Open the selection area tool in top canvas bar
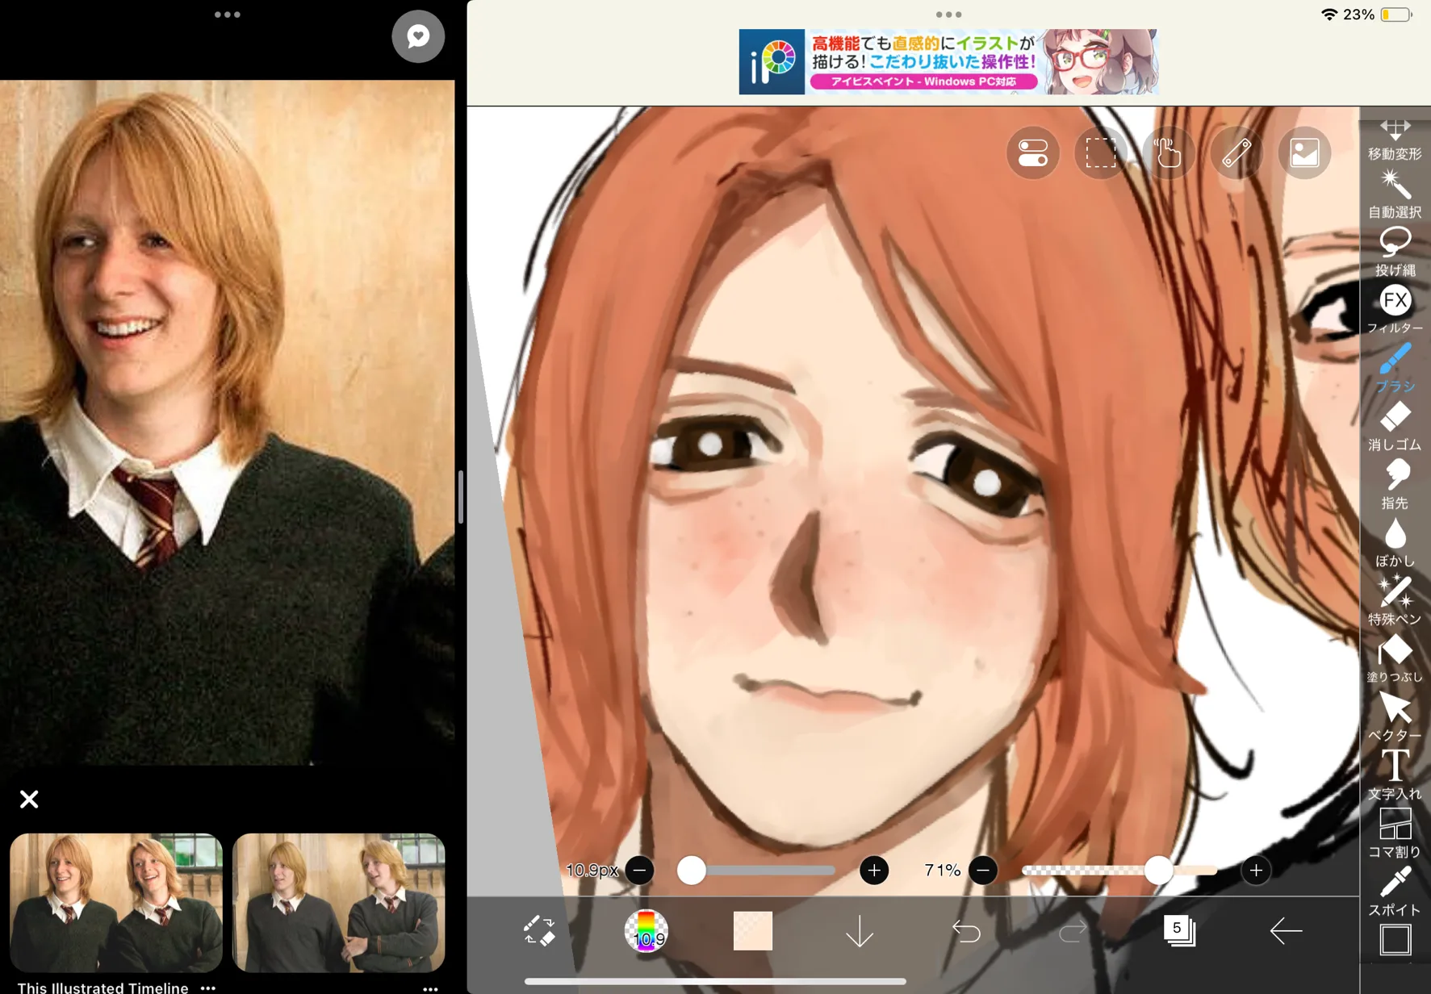Viewport: 1431px width, 994px height. click(x=1101, y=152)
